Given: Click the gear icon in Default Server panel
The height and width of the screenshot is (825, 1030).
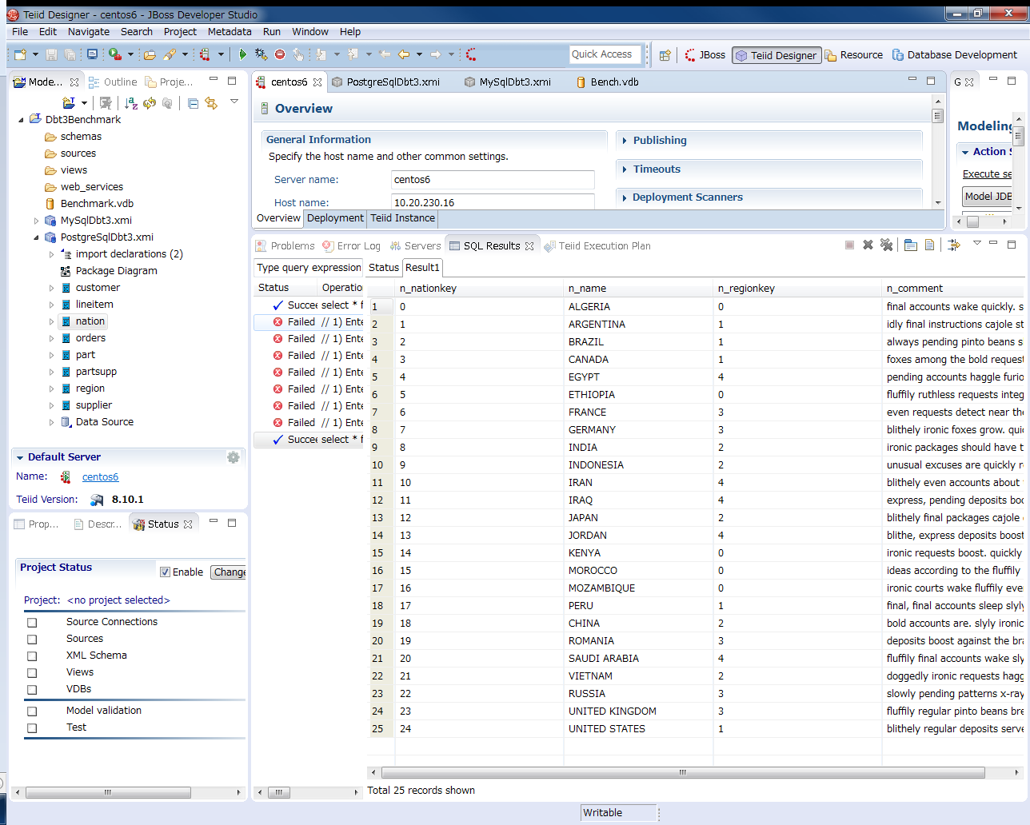Looking at the screenshot, I should point(234,457).
